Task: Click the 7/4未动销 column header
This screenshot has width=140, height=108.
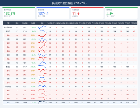Action: pos(95,23)
